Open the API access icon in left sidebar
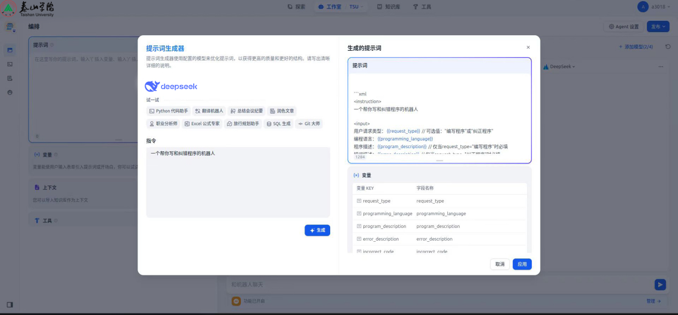The width and height of the screenshot is (678, 315). (10, 64)
